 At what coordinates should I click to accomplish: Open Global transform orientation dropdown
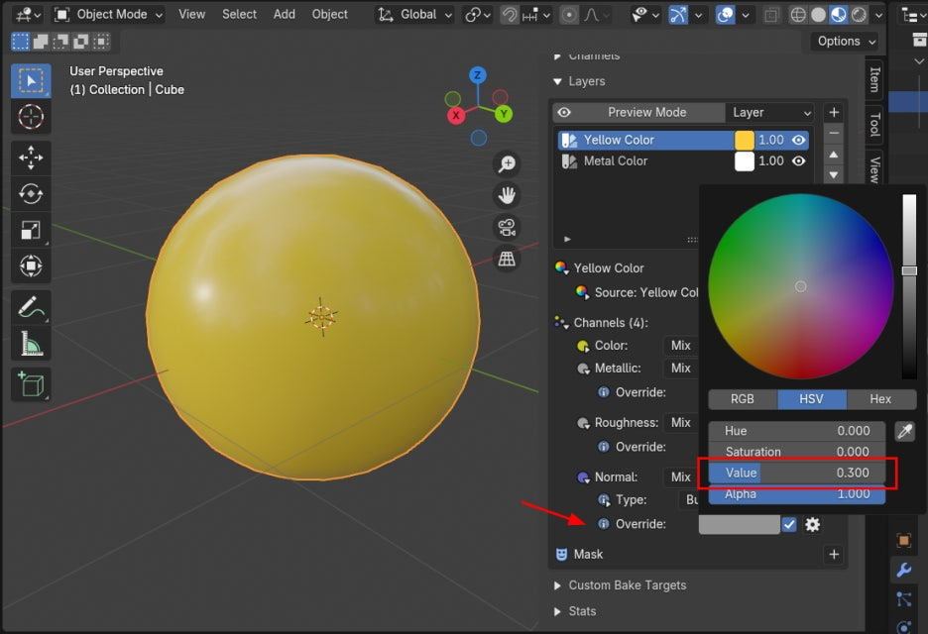pyautogui.click(x=414, y=15)
